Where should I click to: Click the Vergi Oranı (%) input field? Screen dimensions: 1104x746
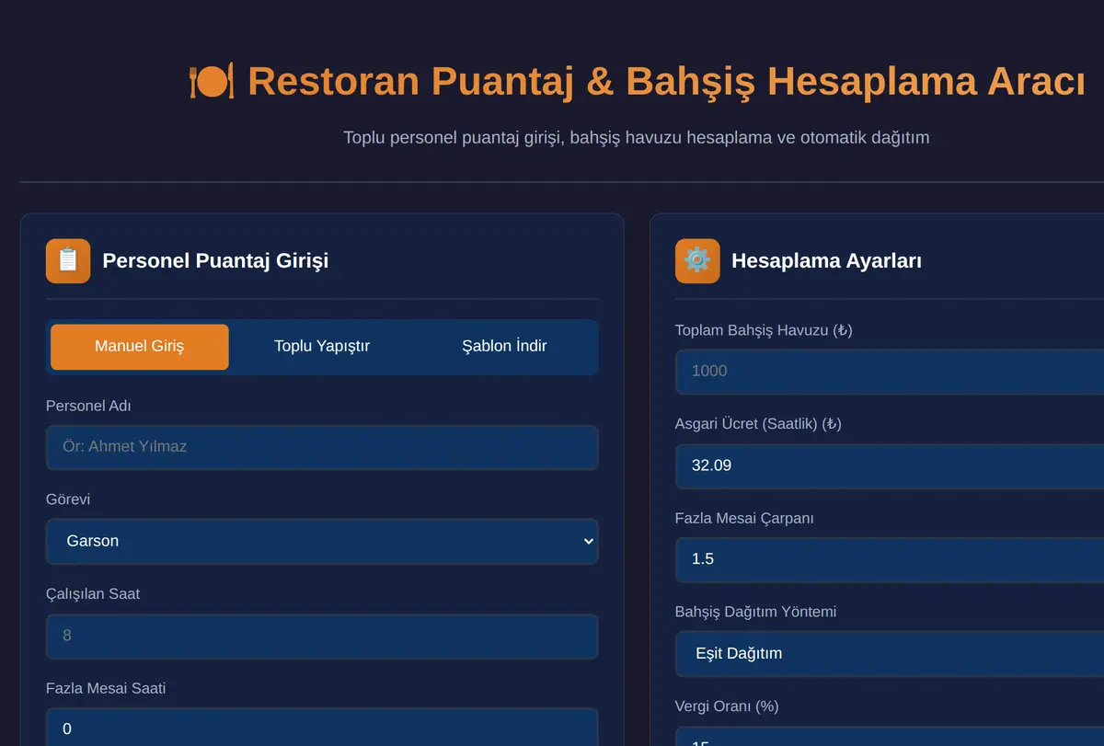(890, 737)
